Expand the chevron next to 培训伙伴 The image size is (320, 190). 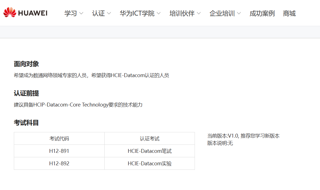pos(199,14)
